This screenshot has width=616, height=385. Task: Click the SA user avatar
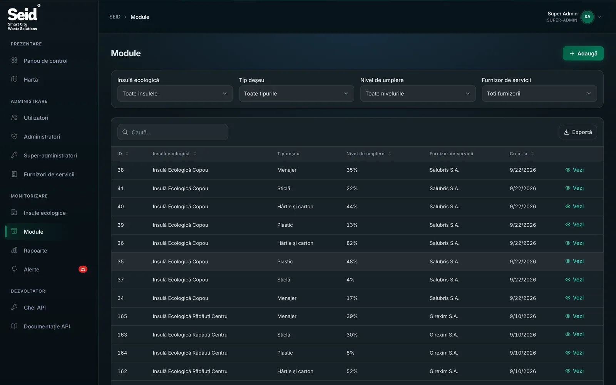tap(587, 17)
